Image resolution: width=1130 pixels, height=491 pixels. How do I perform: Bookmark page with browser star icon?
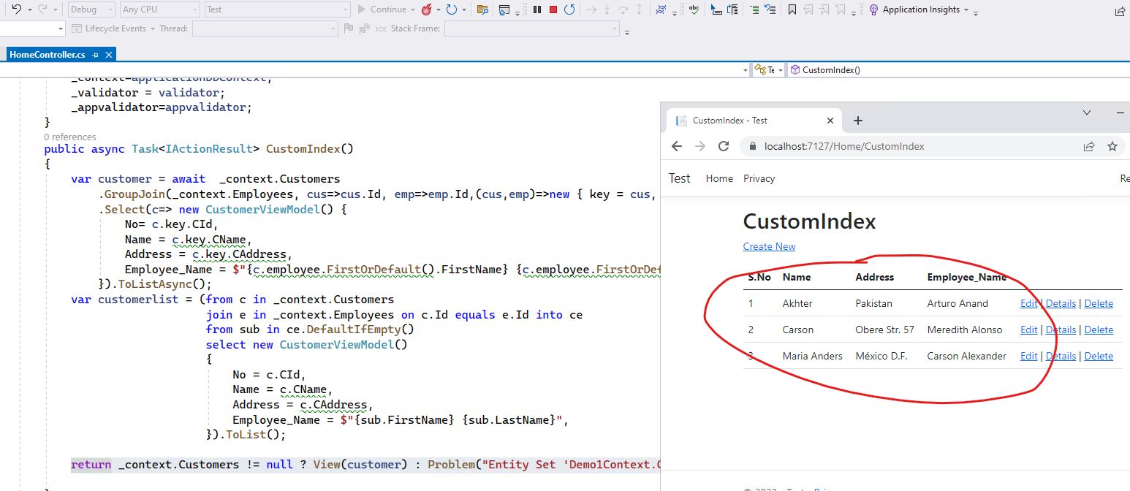[x=1112, y=146]
